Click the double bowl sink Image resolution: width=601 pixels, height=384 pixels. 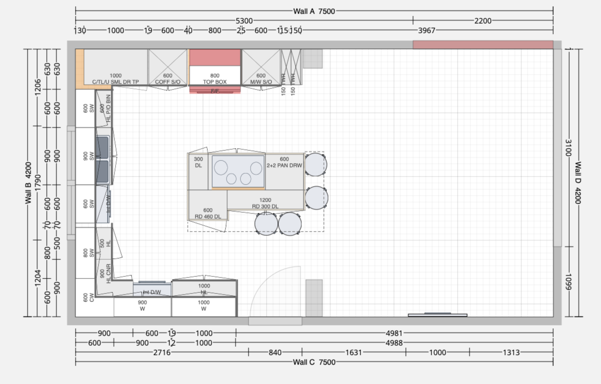click(103, 159)
